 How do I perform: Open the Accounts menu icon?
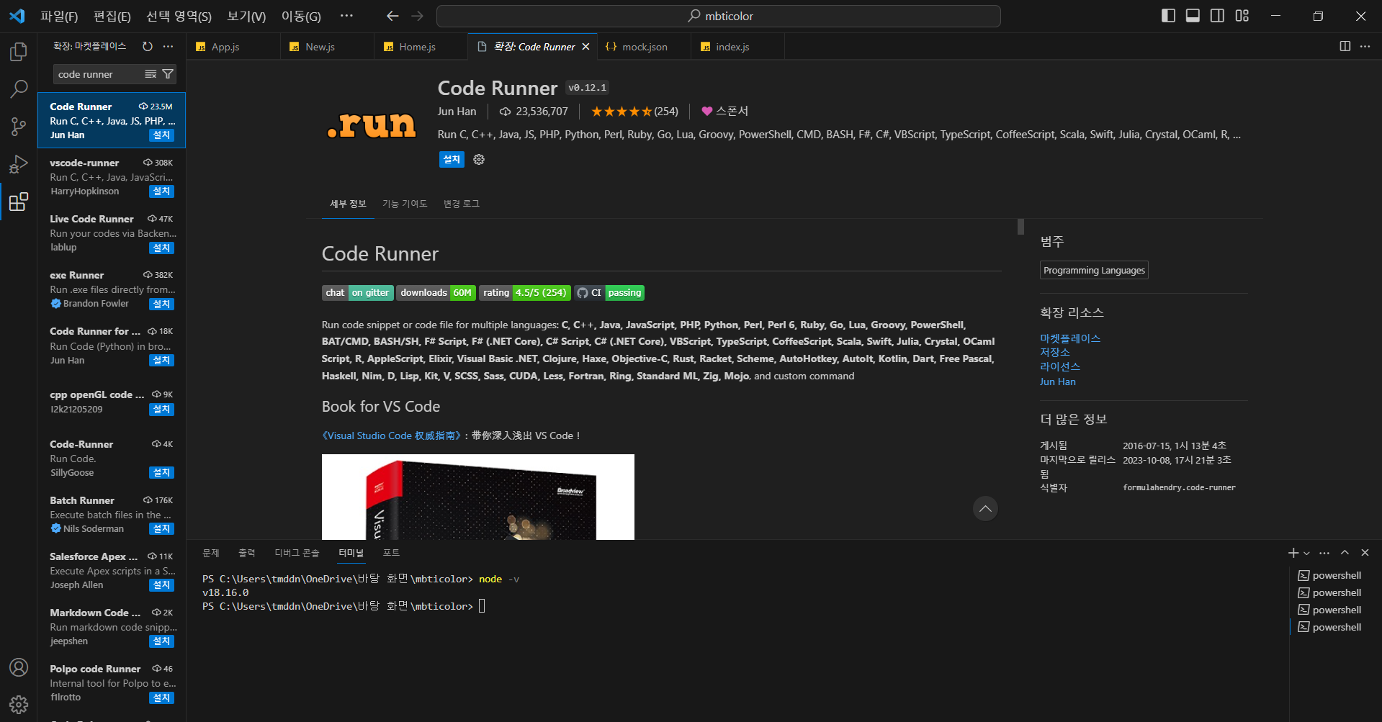click(x=19, y=667)
